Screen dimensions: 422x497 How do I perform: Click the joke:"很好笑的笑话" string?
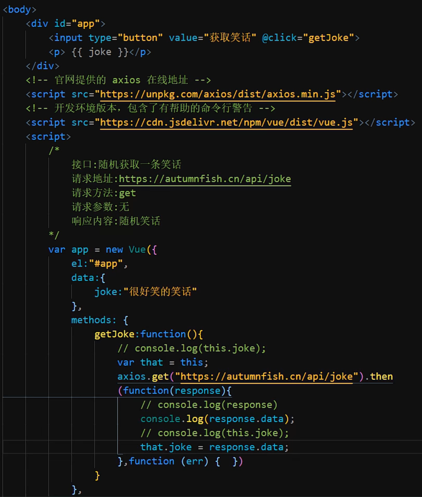146,292
